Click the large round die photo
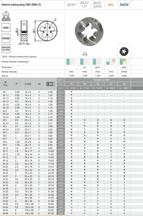 pyautogui.click(x=89, y=32)
